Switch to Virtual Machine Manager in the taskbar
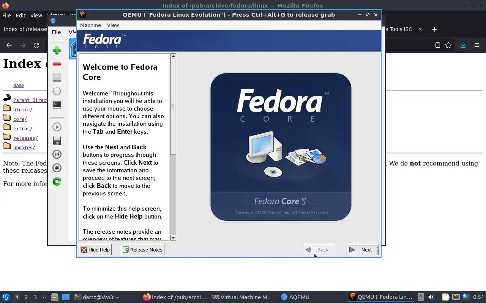Viewport: 486px width, 303px height. pos(242,297)
